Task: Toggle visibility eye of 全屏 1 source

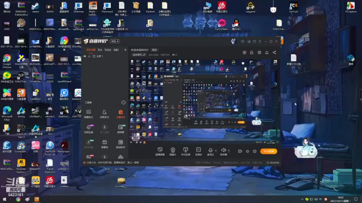Action: pyautogui.click(x=85, y=56)
